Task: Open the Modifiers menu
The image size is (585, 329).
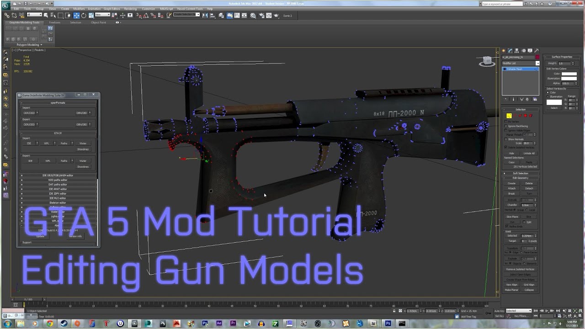Action: [x=79, y=9]
